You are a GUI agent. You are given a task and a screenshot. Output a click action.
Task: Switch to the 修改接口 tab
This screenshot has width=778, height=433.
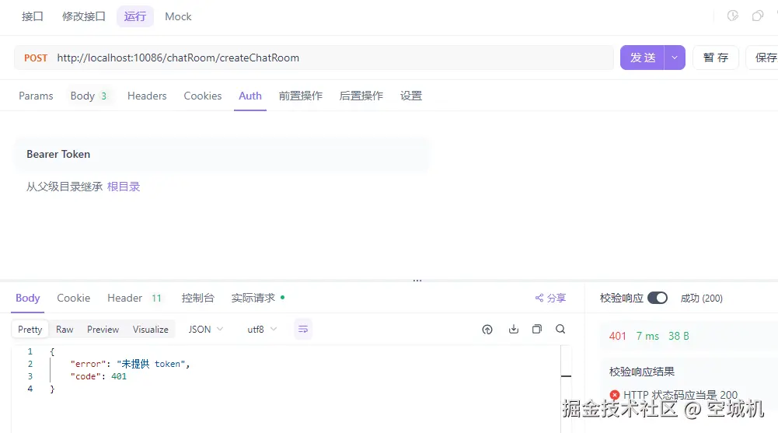coord(84,16)
